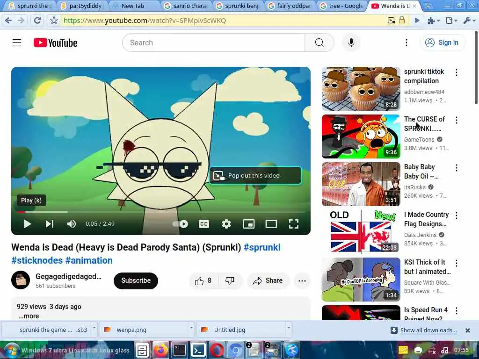Open the sprunki the game .sb3 download
The width and height of the screenshot is (479, 359).
(50, 330)
